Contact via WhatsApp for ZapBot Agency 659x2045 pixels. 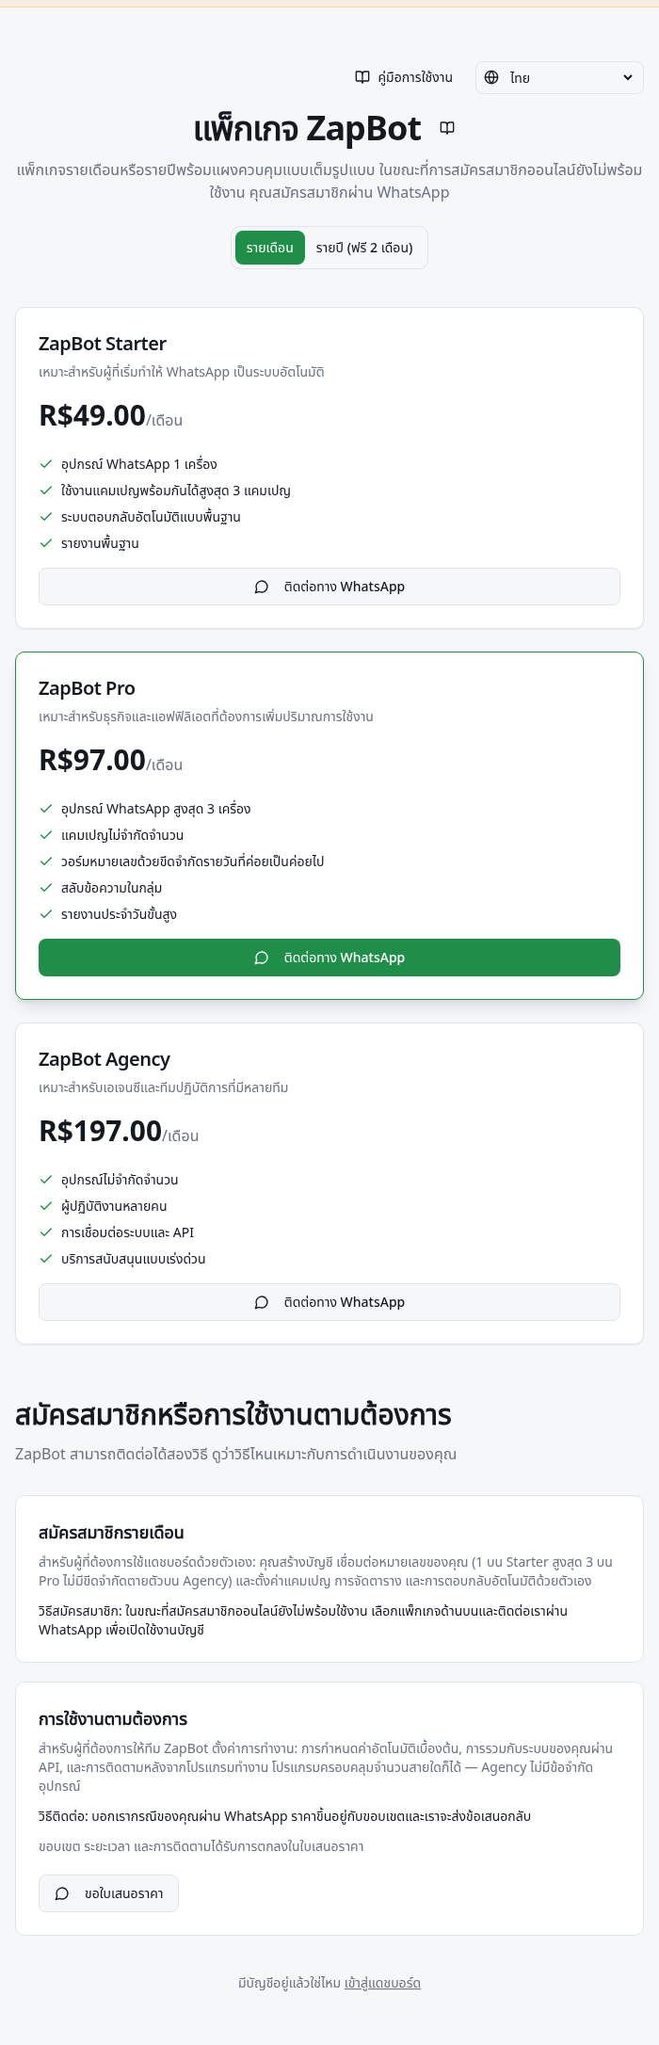329,1302
